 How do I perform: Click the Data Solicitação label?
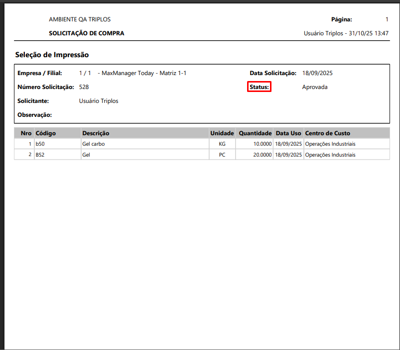coord(273,73)
